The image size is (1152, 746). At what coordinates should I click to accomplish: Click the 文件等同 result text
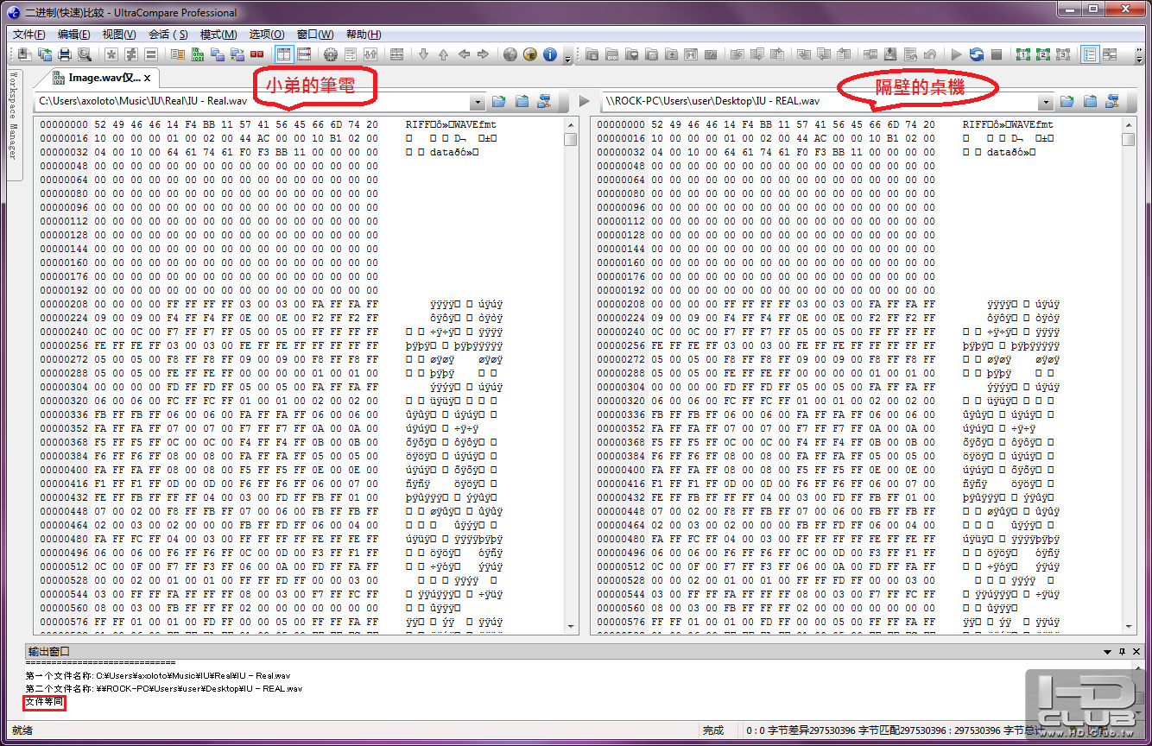(x=44, y=702)
